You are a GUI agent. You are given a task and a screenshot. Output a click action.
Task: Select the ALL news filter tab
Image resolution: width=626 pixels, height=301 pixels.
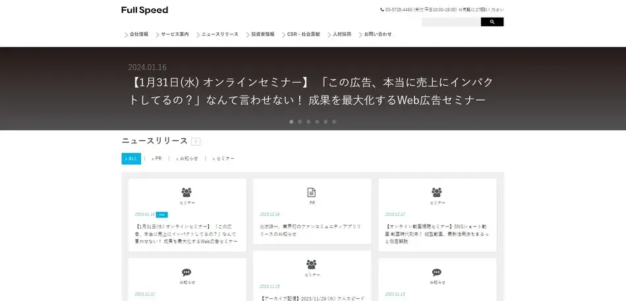click(x=131, y=159)
